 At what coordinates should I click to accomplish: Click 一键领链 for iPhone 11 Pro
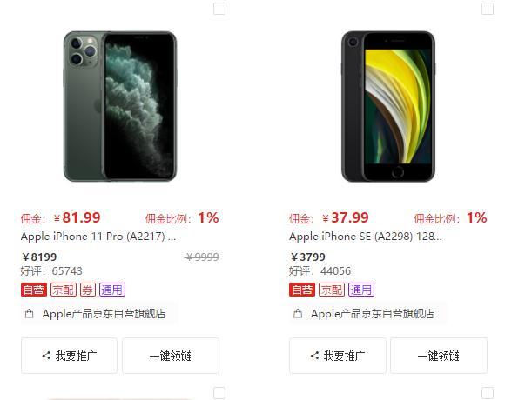coord(171,356)
